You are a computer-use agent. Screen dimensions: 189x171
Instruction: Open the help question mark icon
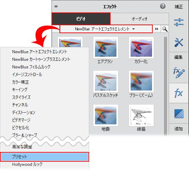point(163,6)
